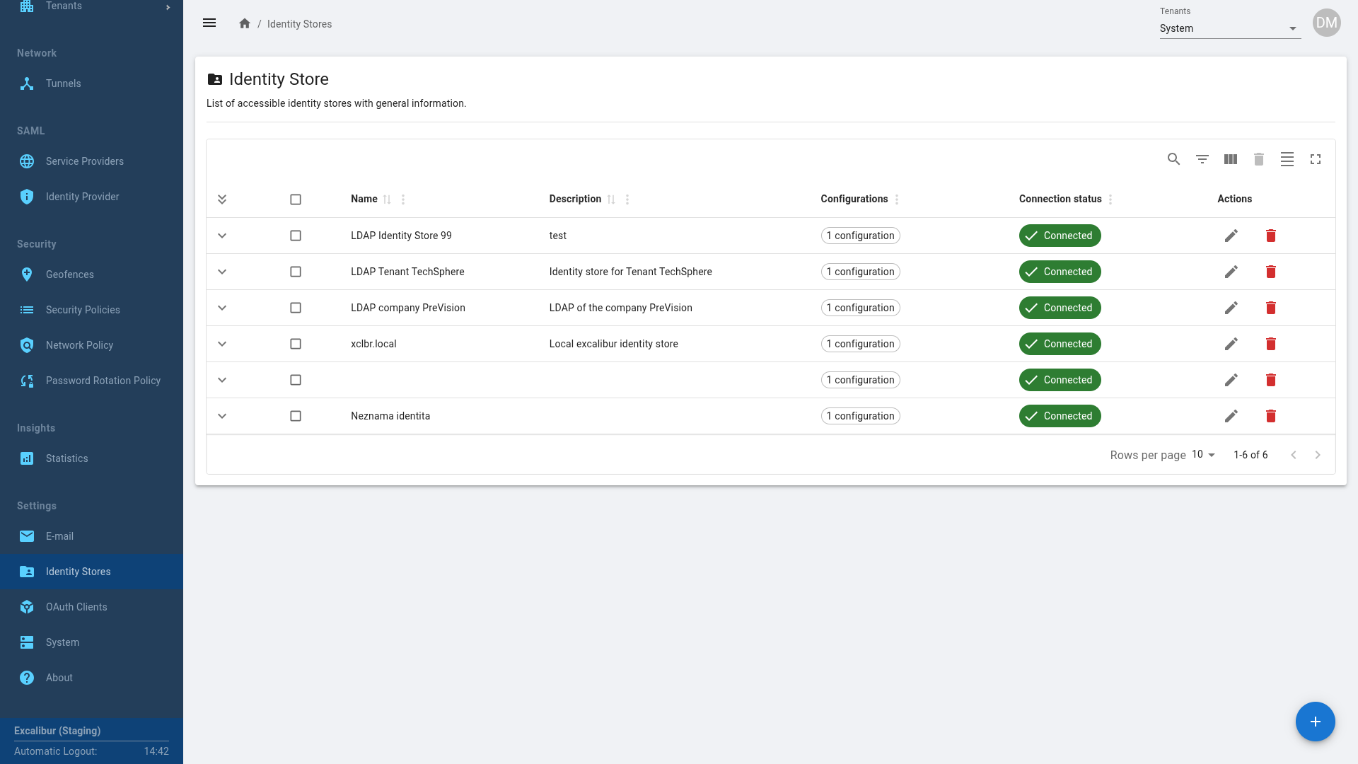Viewport: 1358px width, 764px height.
Task: Open rows per page dropdown
Action: click(x=1203, y=455)
